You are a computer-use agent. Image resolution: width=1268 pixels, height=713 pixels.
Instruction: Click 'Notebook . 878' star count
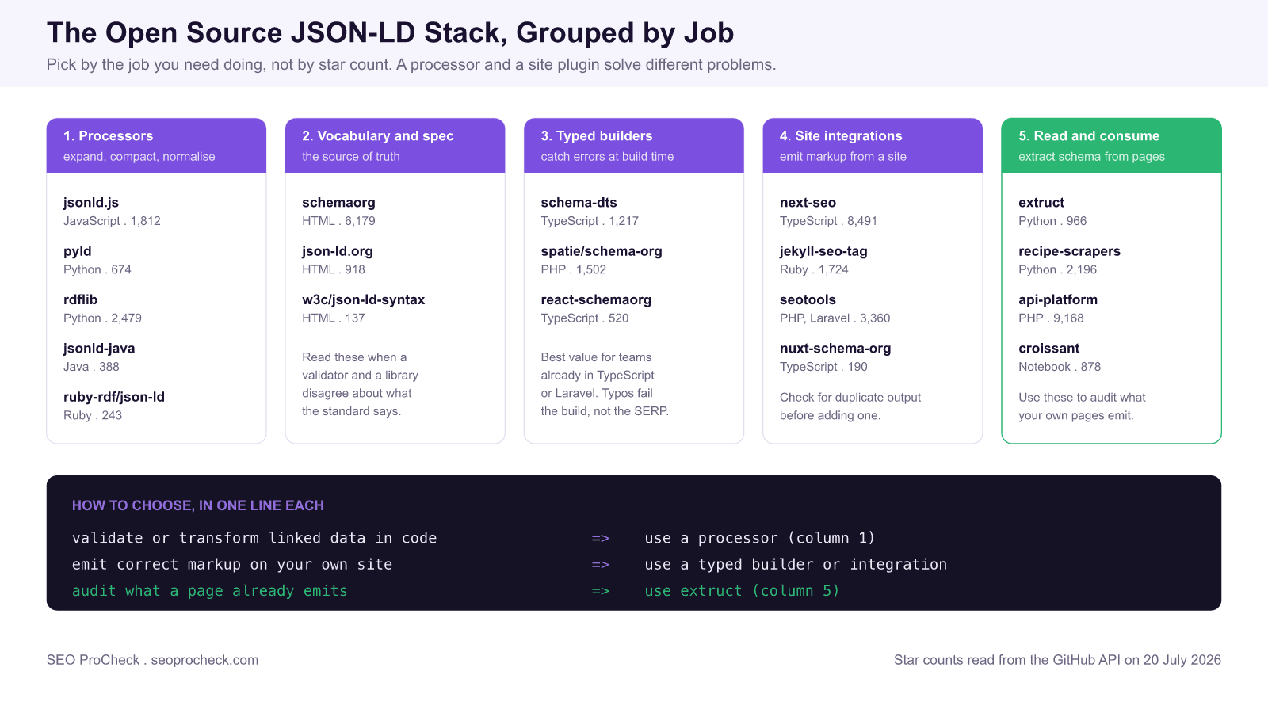click(x=1060, y=367)
